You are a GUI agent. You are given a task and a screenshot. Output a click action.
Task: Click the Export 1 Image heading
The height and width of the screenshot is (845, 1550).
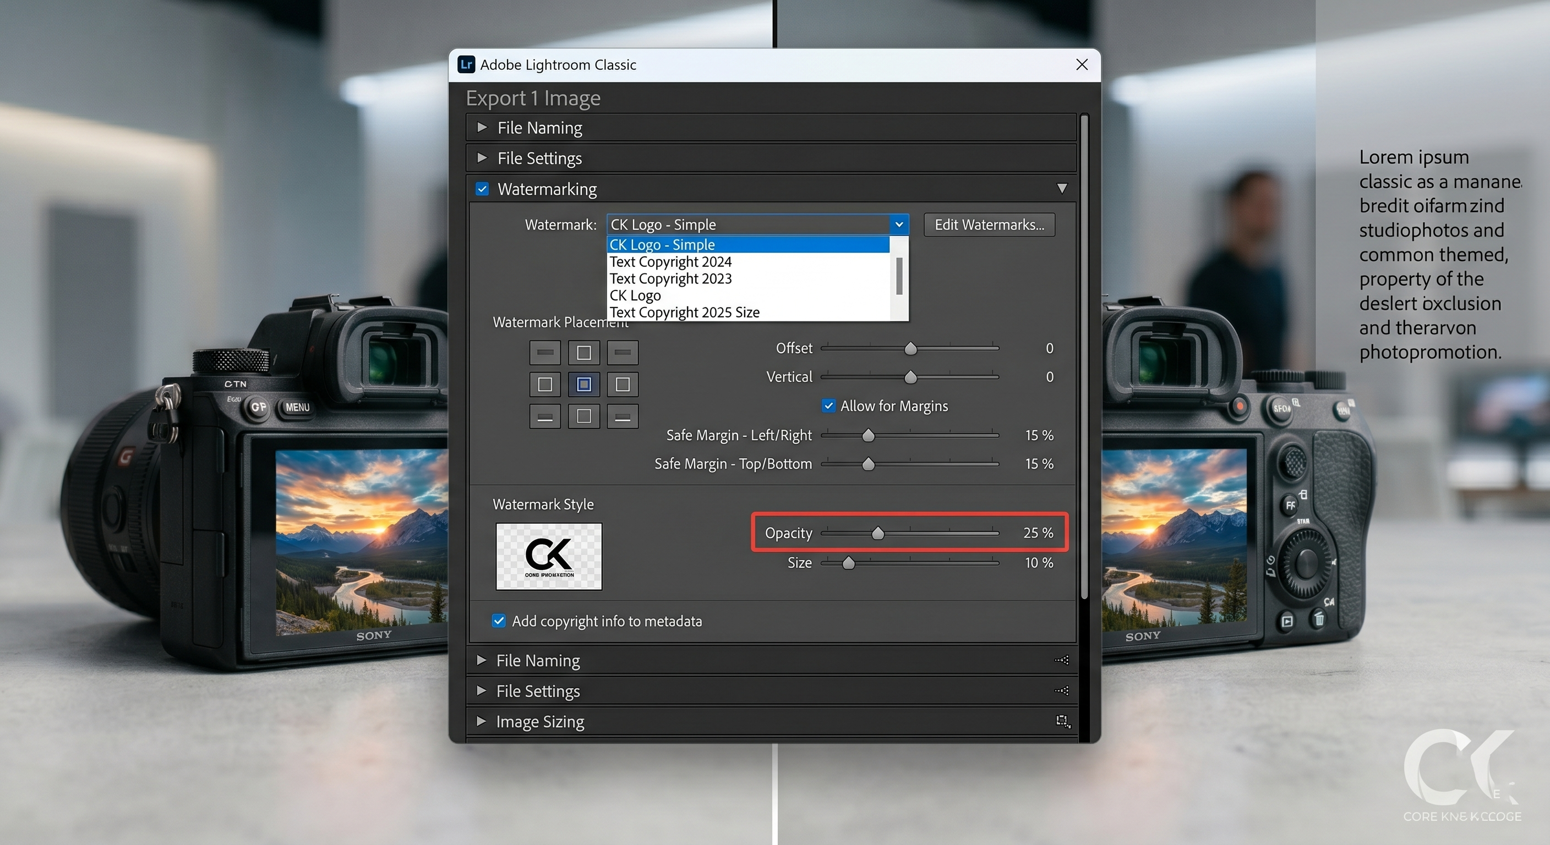533,98
